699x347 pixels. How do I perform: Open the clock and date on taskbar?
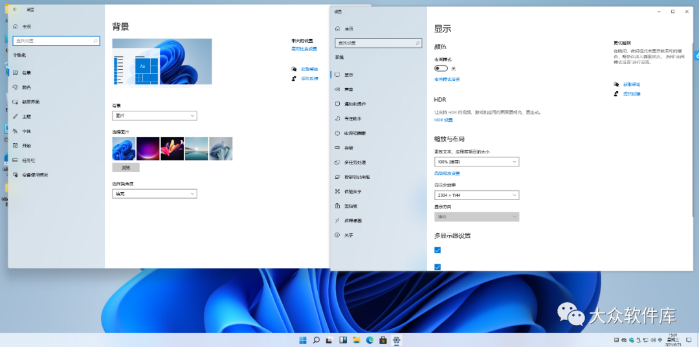click(x=672, y=340)
